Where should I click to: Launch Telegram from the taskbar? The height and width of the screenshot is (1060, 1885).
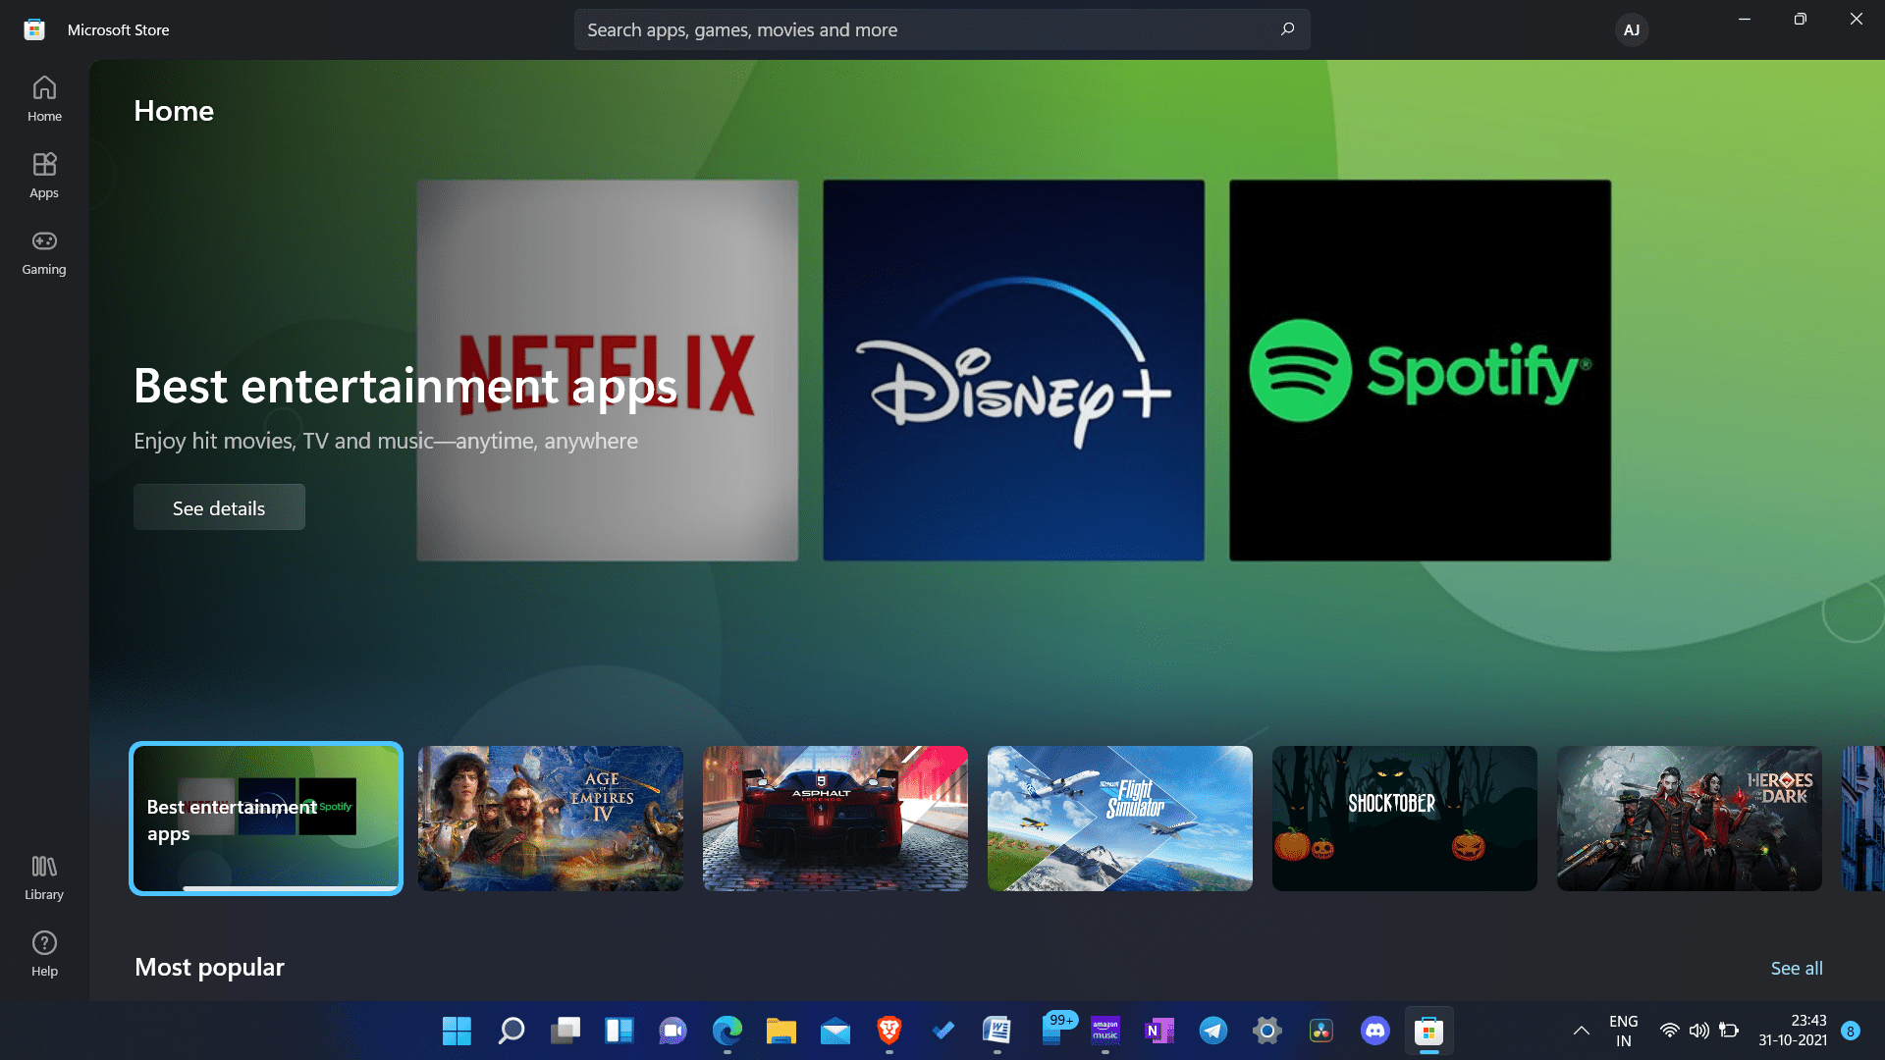coord(1214,1031)
